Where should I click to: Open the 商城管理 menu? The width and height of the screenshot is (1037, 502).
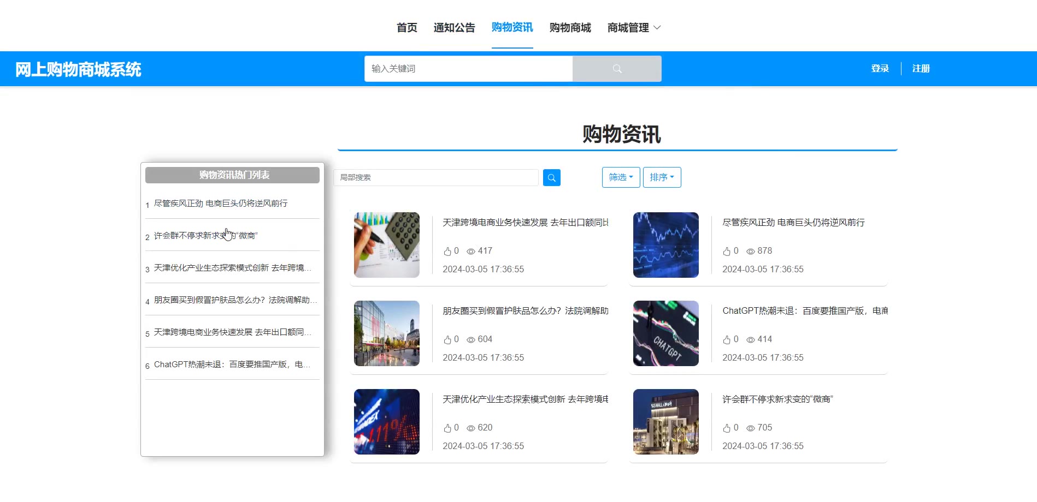628,28
